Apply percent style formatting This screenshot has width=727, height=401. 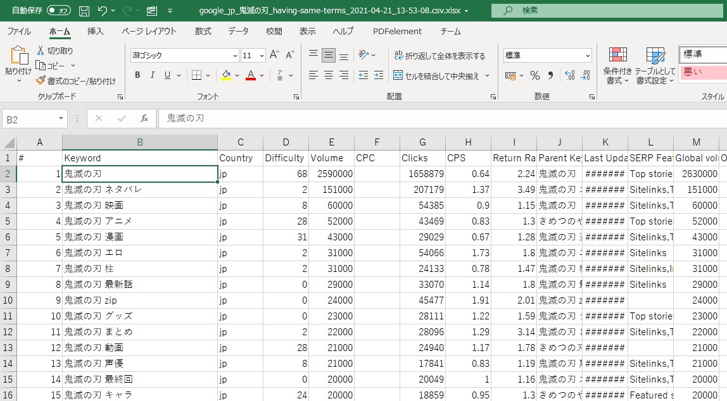[x=535, y=75]
